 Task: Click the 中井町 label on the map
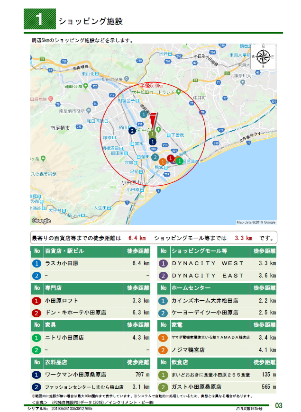pyautogui.click(x=200, y=98)
